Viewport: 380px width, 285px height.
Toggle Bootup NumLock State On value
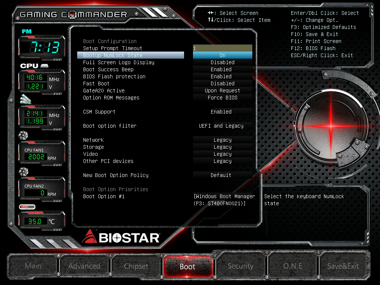point(223,55)
